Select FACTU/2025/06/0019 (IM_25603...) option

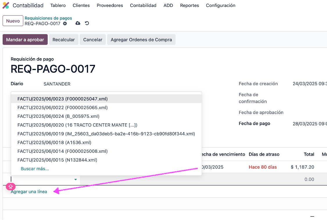click(106, 134)
